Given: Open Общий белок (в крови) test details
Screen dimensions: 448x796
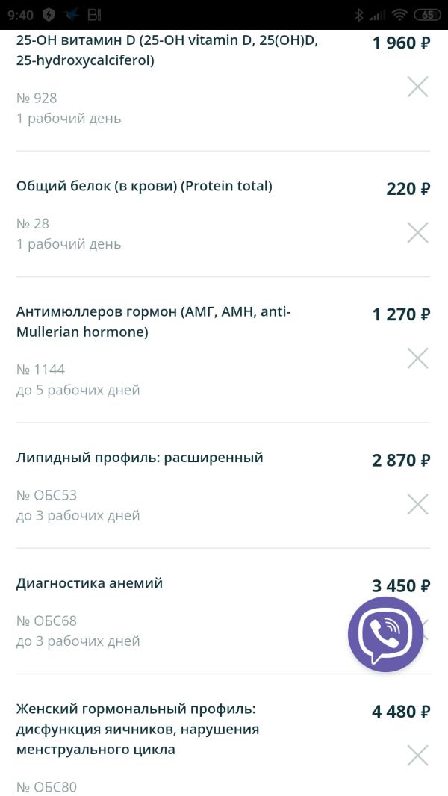Looking at the screenshot, I should [144, 186].
